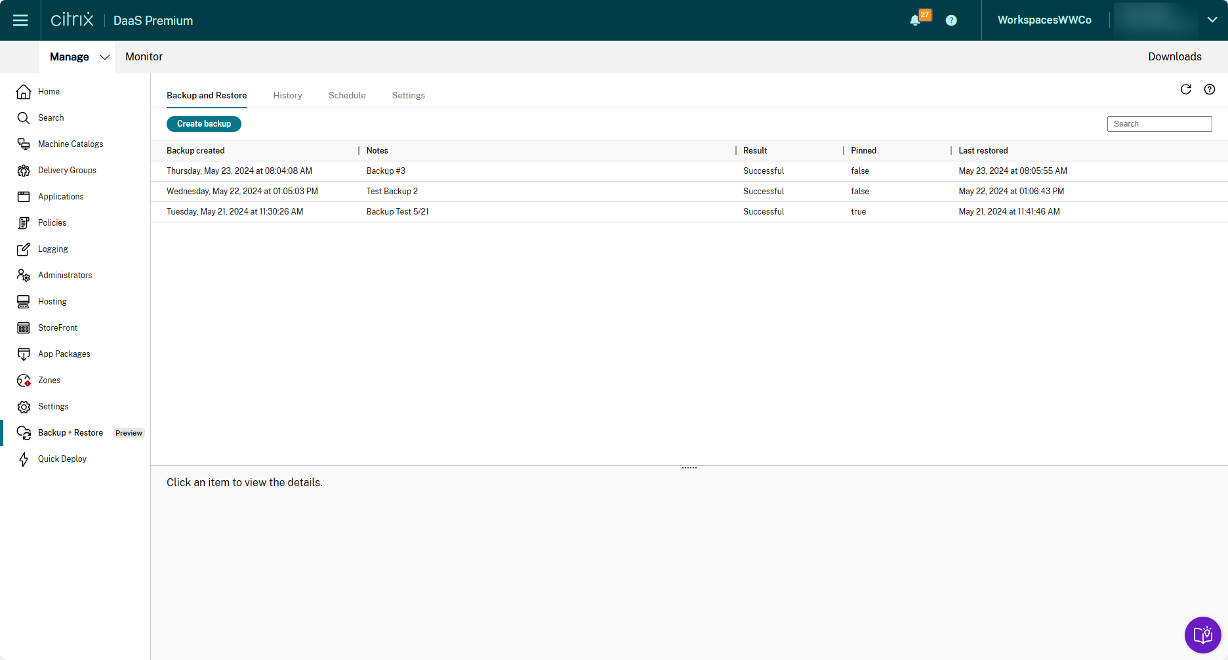Click the Create backup button
Screen dimensions: 1228x660
coord(204,124)
